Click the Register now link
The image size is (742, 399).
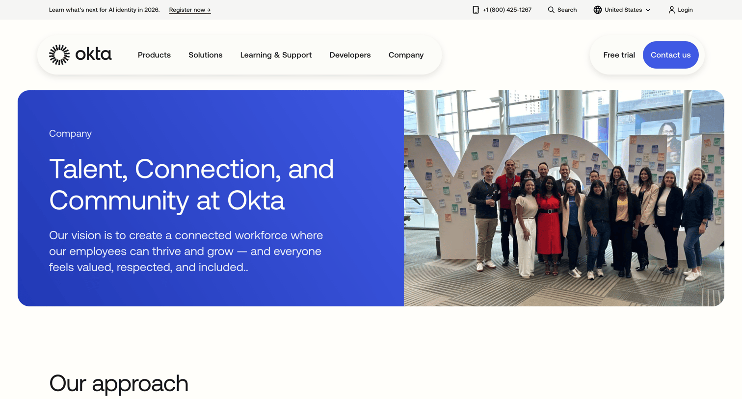point(190,10)
